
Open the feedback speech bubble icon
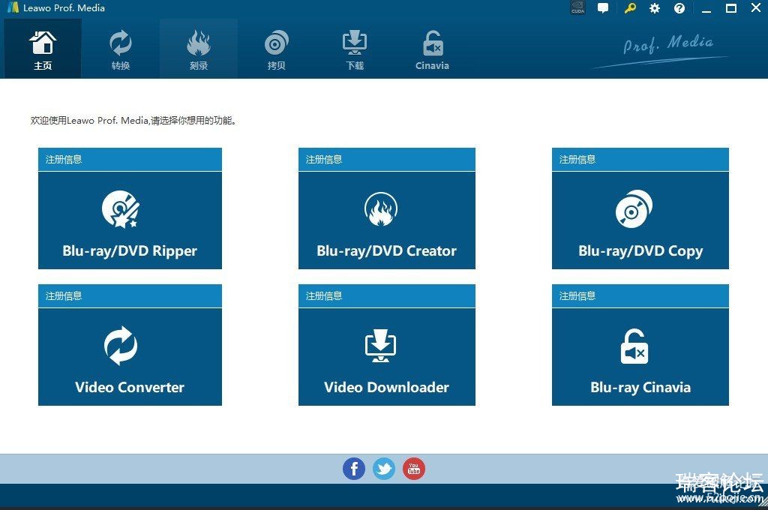point(603,8)
